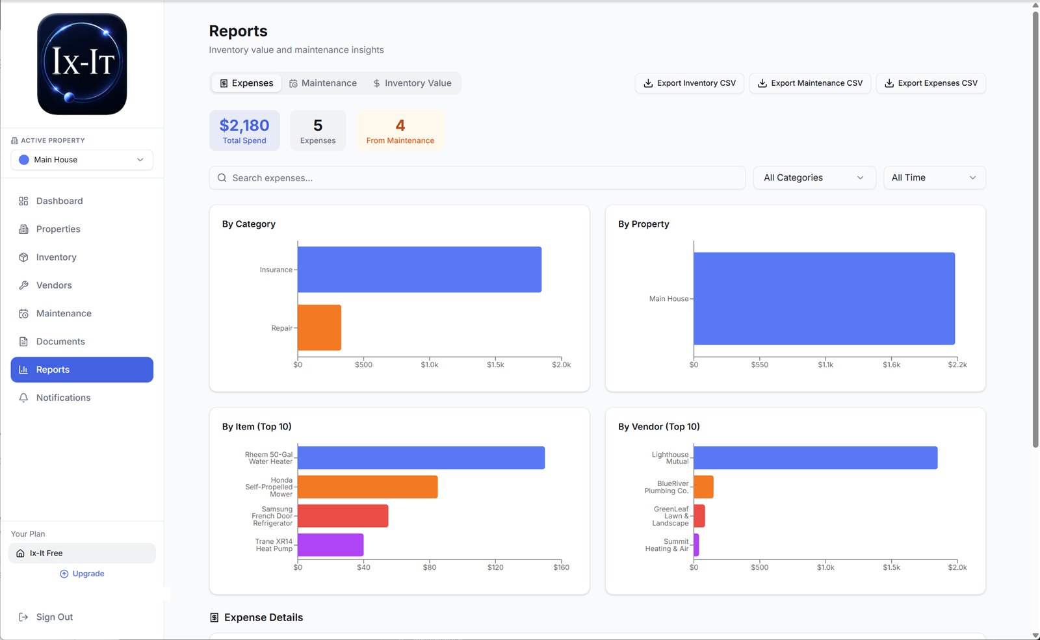Click the receipt icon on Expenses tab
Screen dimensions: 1040x640
tap(224, 83)
